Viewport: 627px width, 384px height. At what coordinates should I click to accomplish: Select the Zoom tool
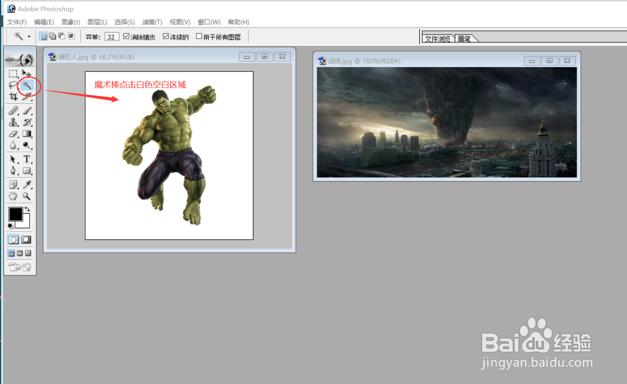[x=27, y=196]
